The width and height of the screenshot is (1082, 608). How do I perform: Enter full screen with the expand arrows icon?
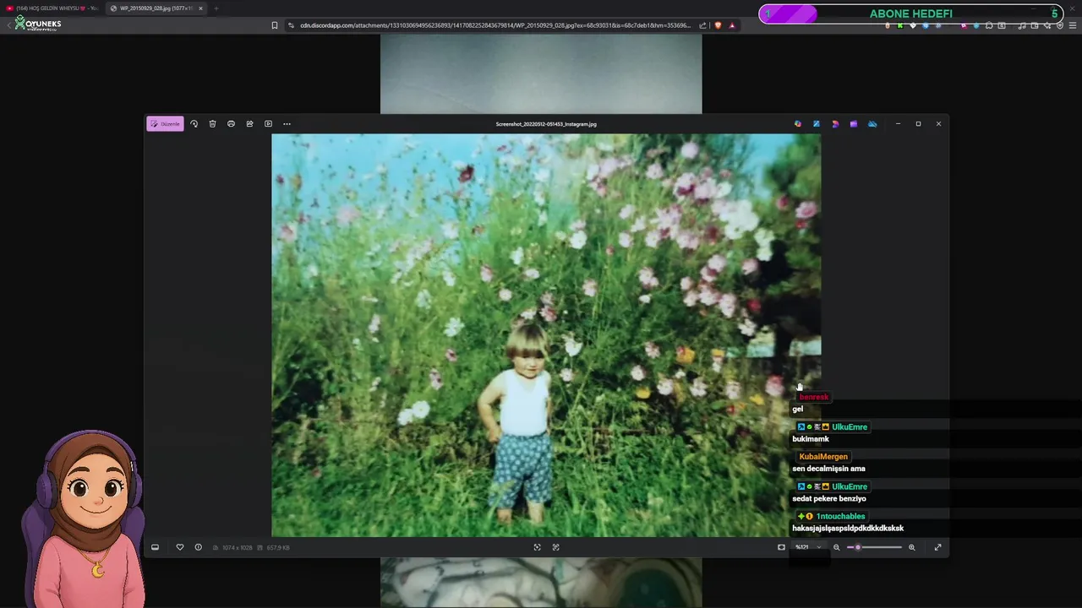click(x=937, y=547)
